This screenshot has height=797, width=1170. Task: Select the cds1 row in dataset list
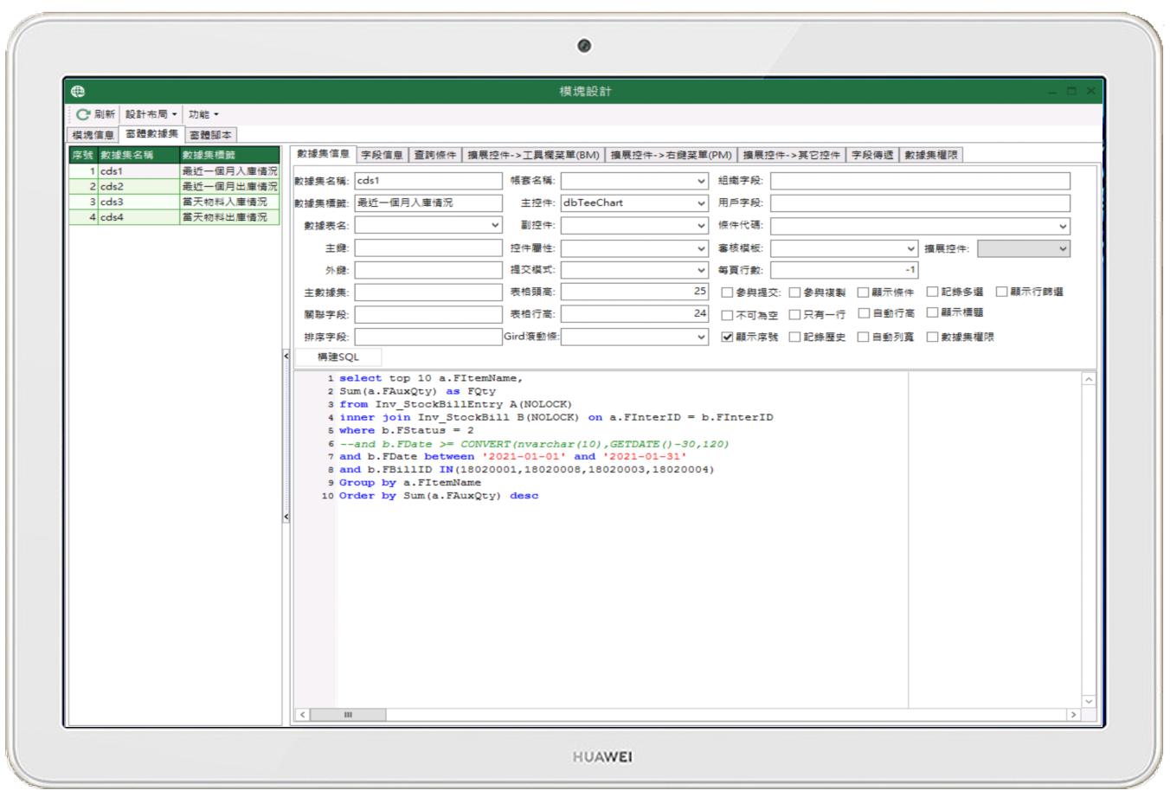point(174,171)
